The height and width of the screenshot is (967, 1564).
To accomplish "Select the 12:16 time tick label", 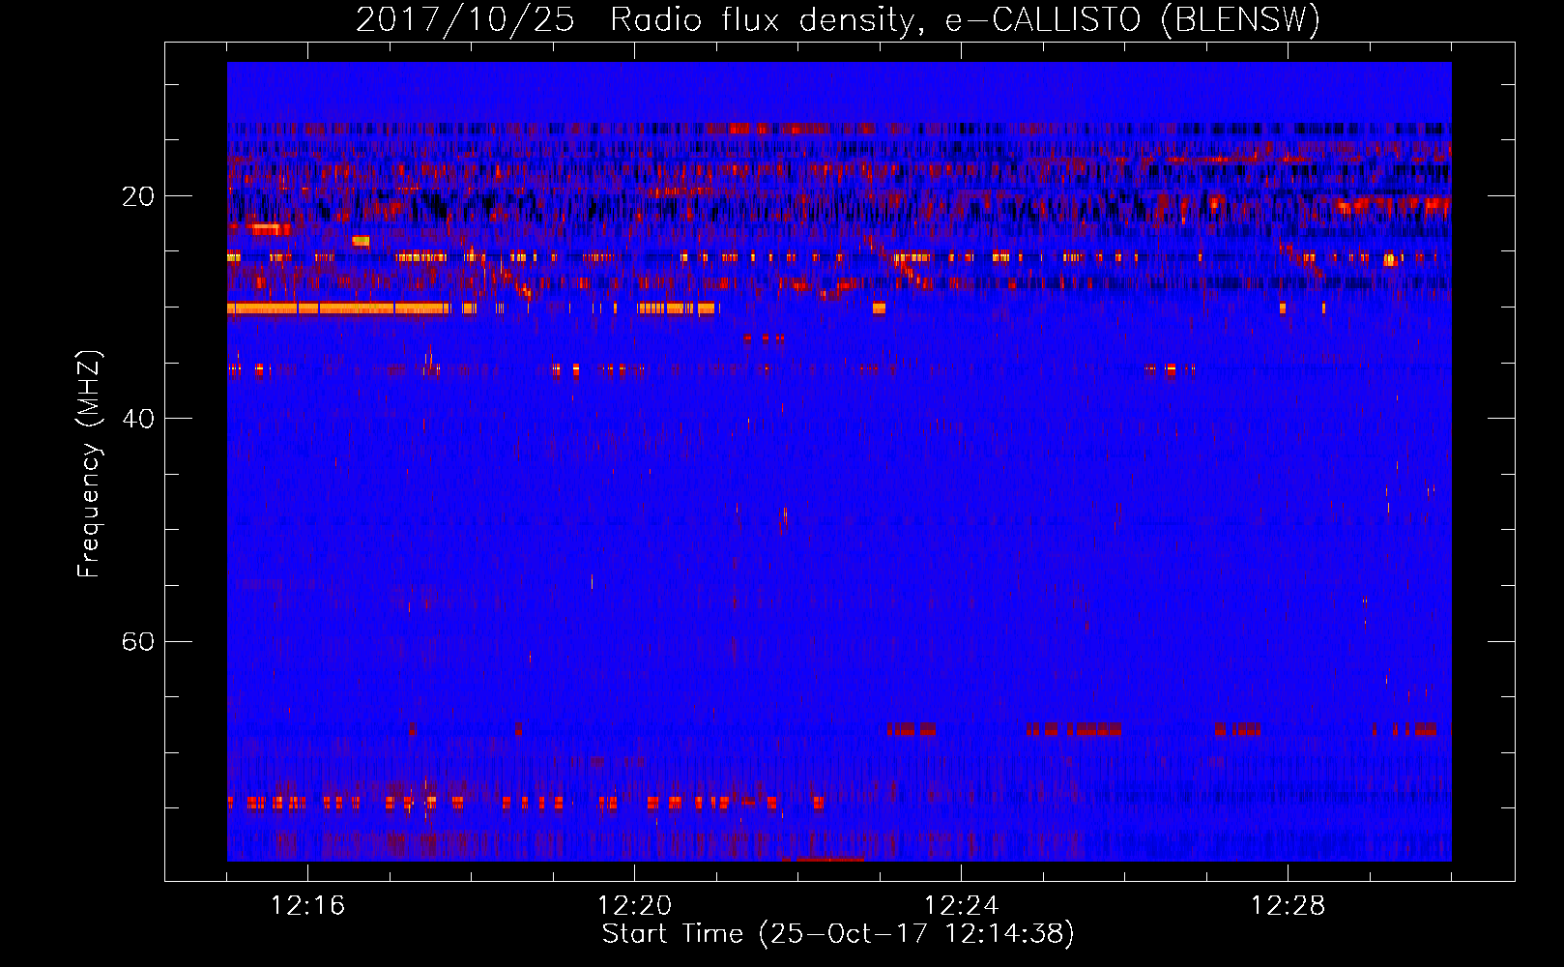I will [307, 906].
